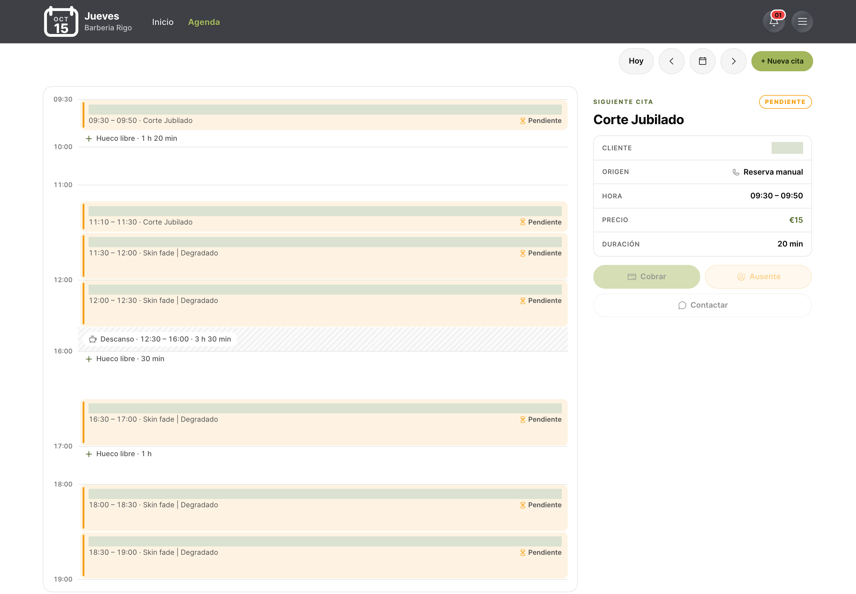
Task: Select the 16:30 – 17:00 Skin fade appointment
Action: [x=324, y=422]
